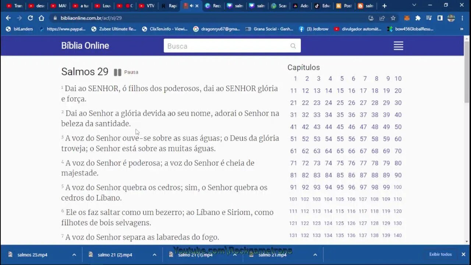Open downloaded salmos 25.mp4
Screen dimensions: 471x265
point(32,255)
